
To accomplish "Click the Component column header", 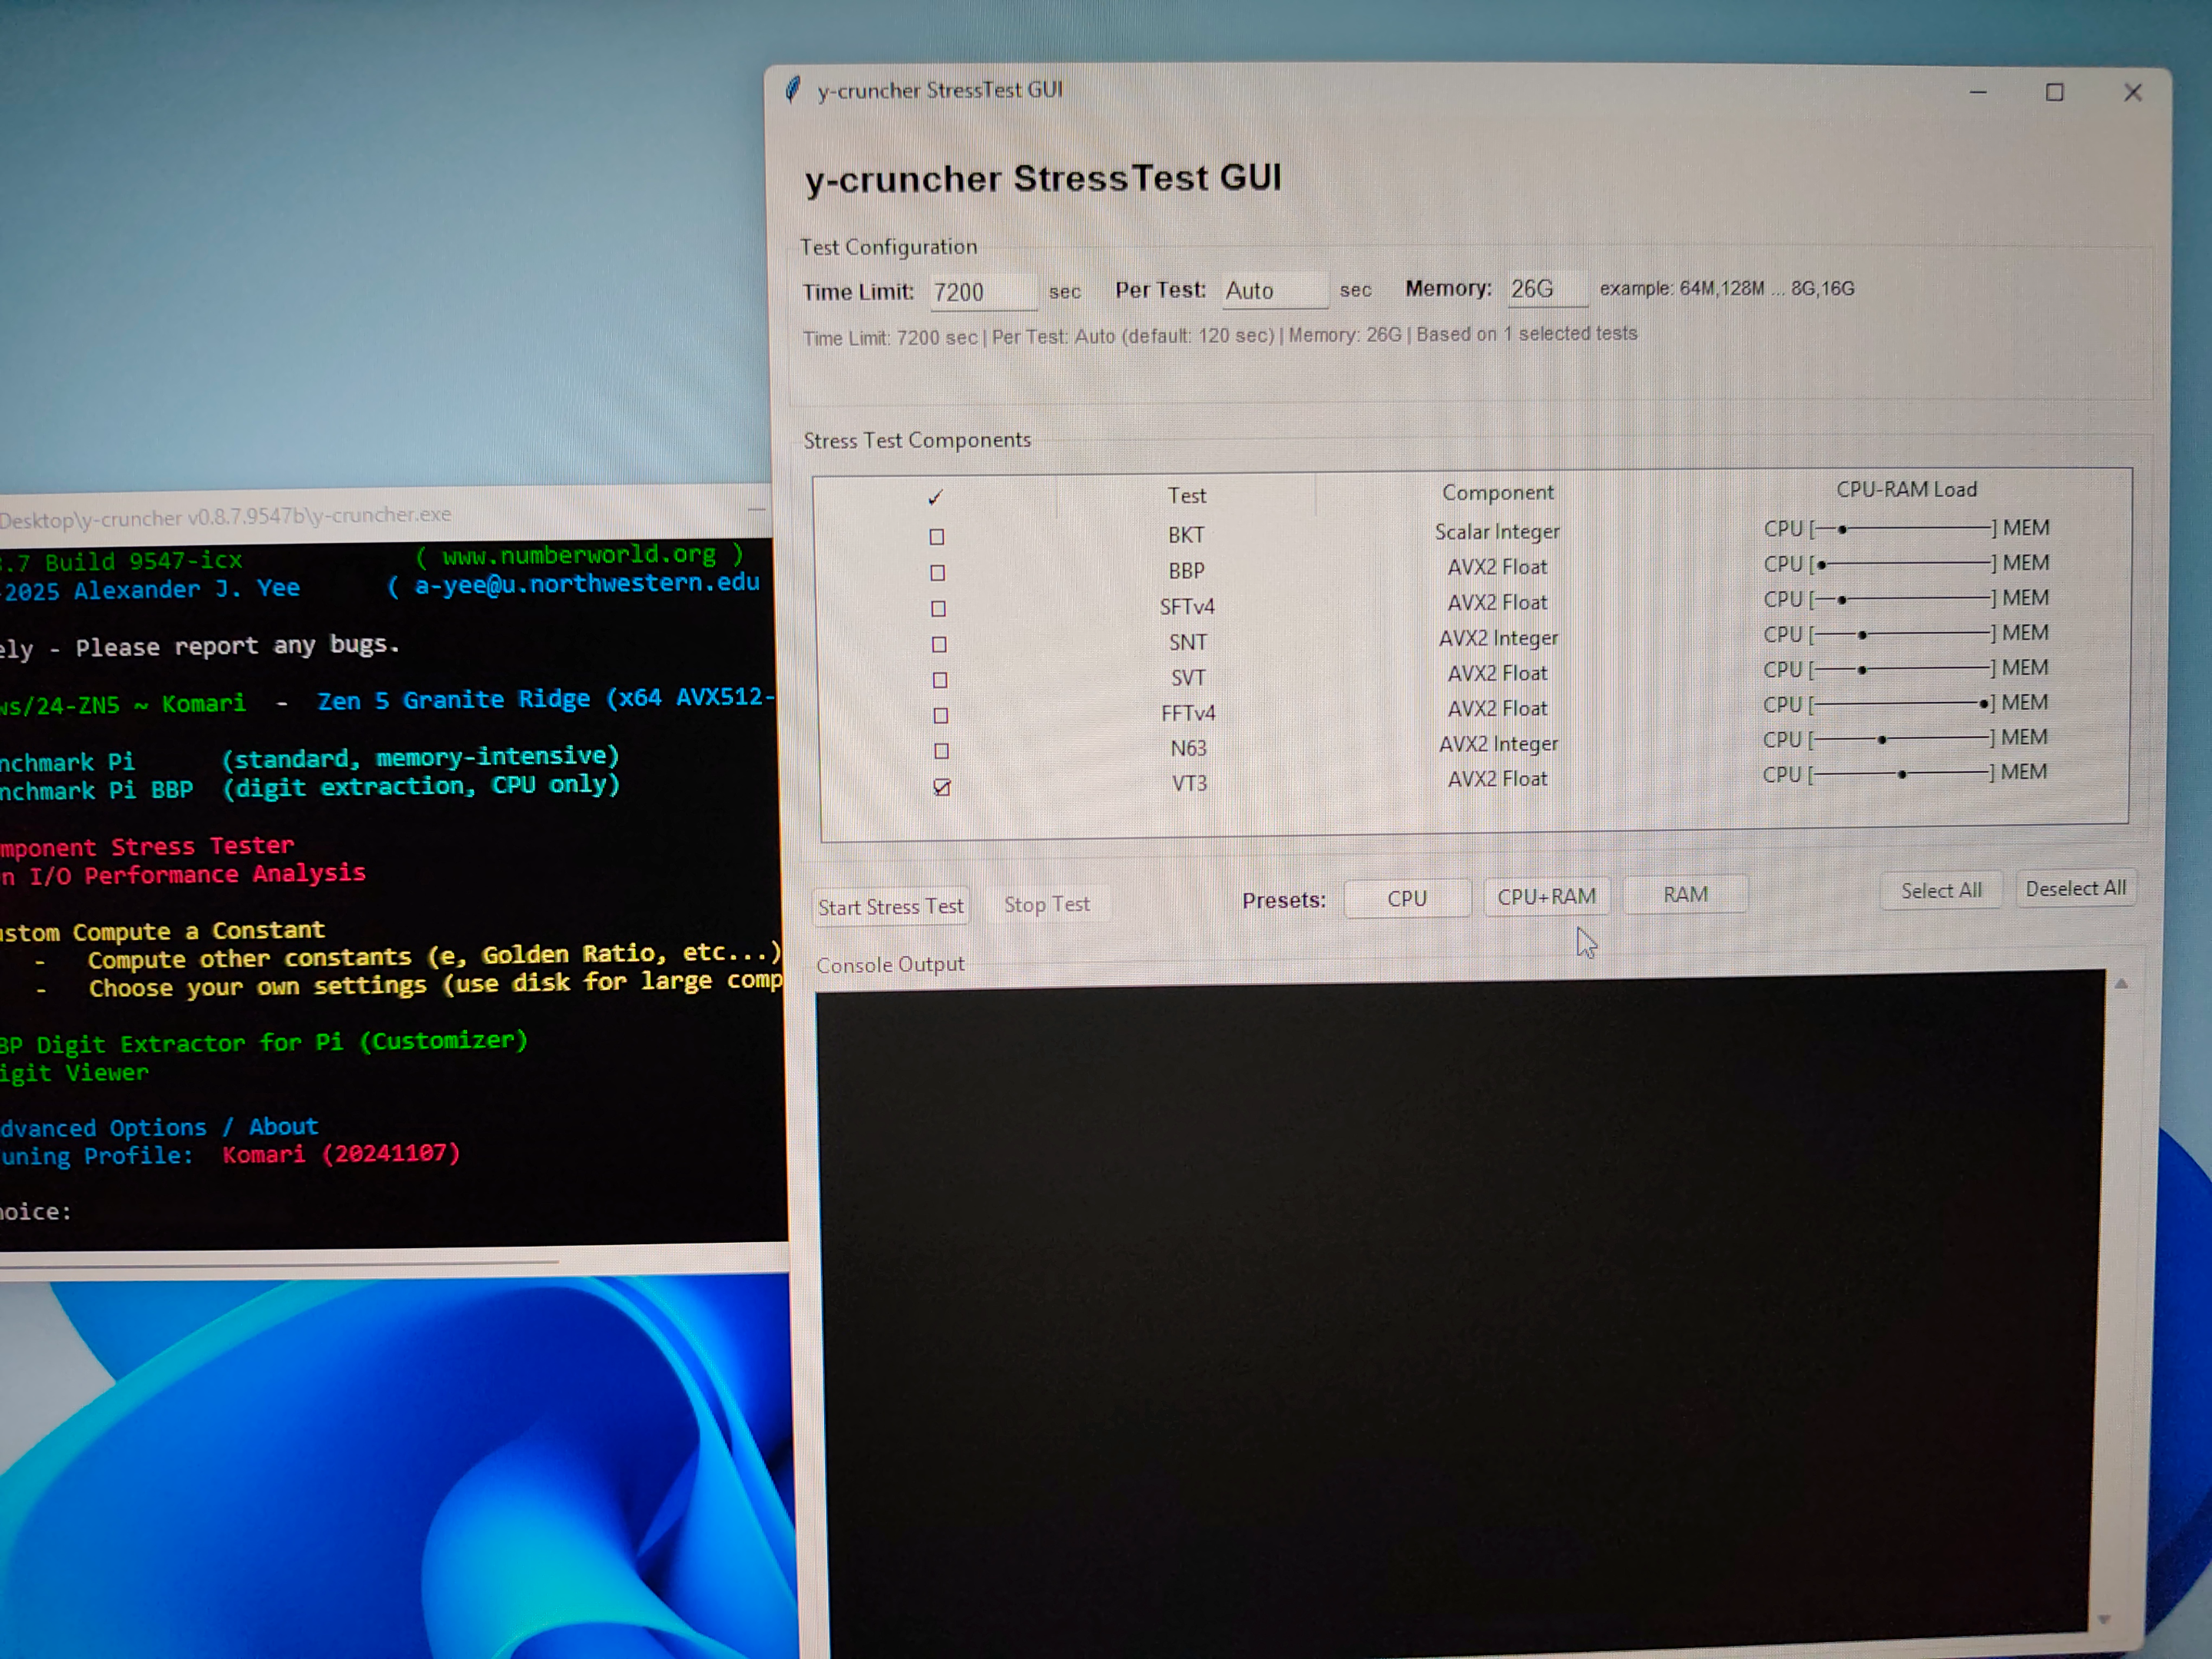I will click(x=1498, y=492).
